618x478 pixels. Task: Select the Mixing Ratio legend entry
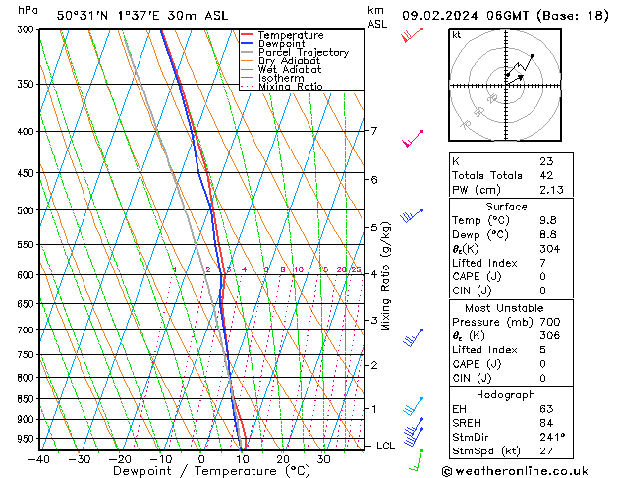[290, 87]
